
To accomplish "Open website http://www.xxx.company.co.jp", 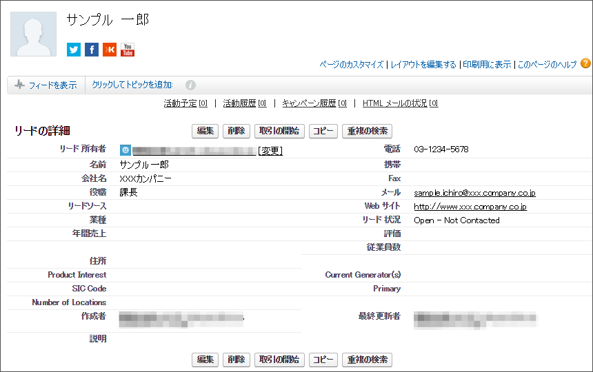I will pyautogui.click(x=470, y=207).
